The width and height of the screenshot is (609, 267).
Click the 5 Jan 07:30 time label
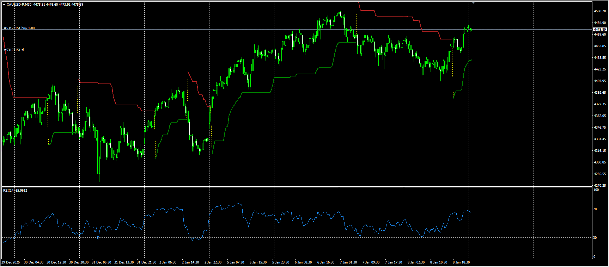[235, 262]
